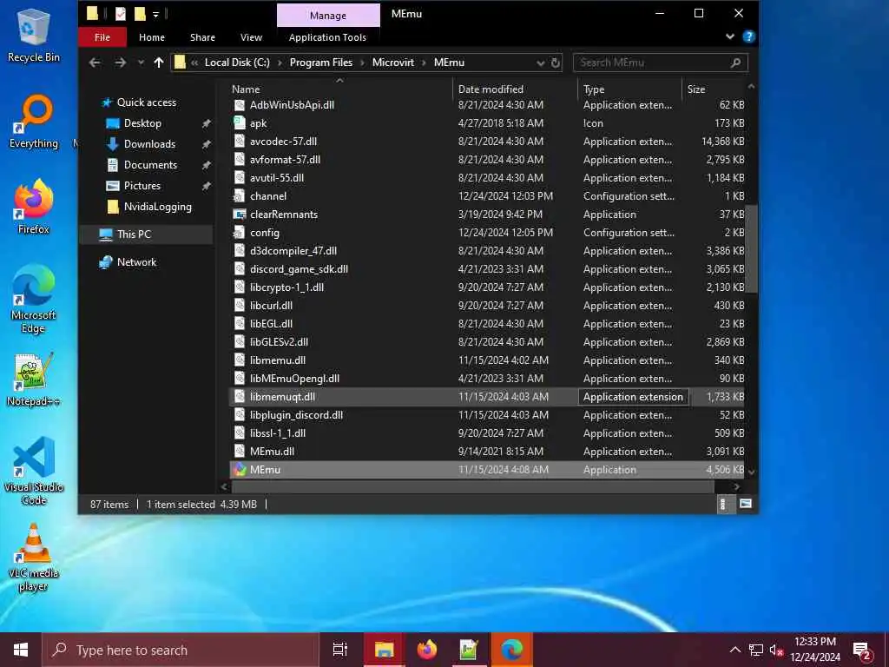Go forward with the Forward arrow

[120, 63]
